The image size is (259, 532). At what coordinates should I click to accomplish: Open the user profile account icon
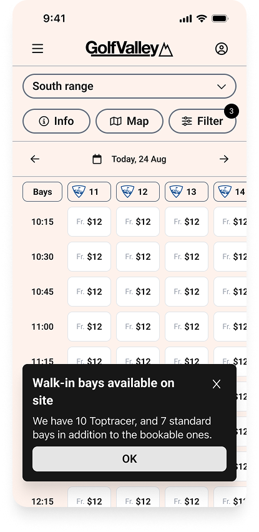[222, 49]
